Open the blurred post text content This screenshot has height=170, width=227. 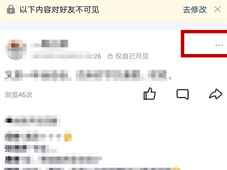(88, 75)
